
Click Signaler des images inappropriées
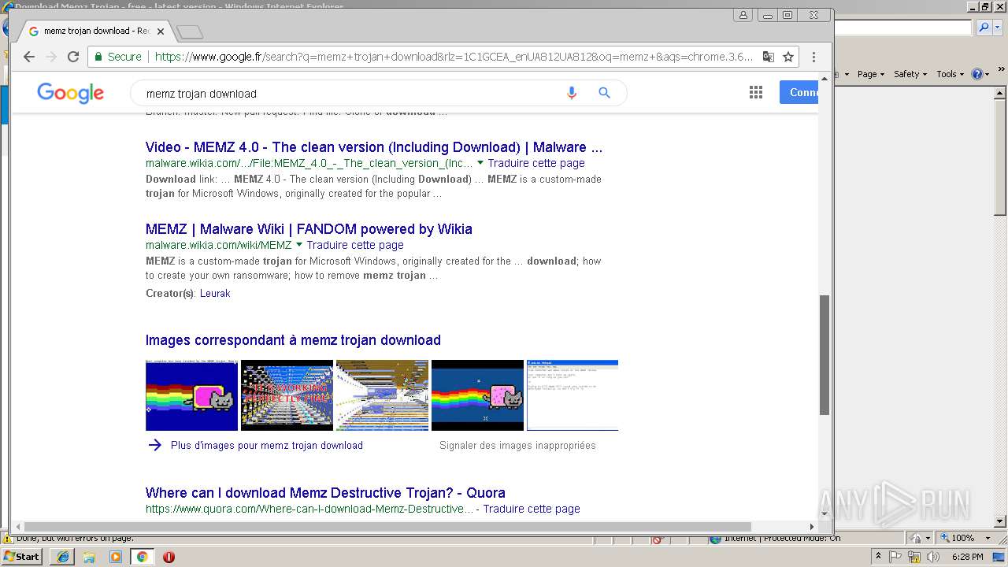(x=517, y=445)
